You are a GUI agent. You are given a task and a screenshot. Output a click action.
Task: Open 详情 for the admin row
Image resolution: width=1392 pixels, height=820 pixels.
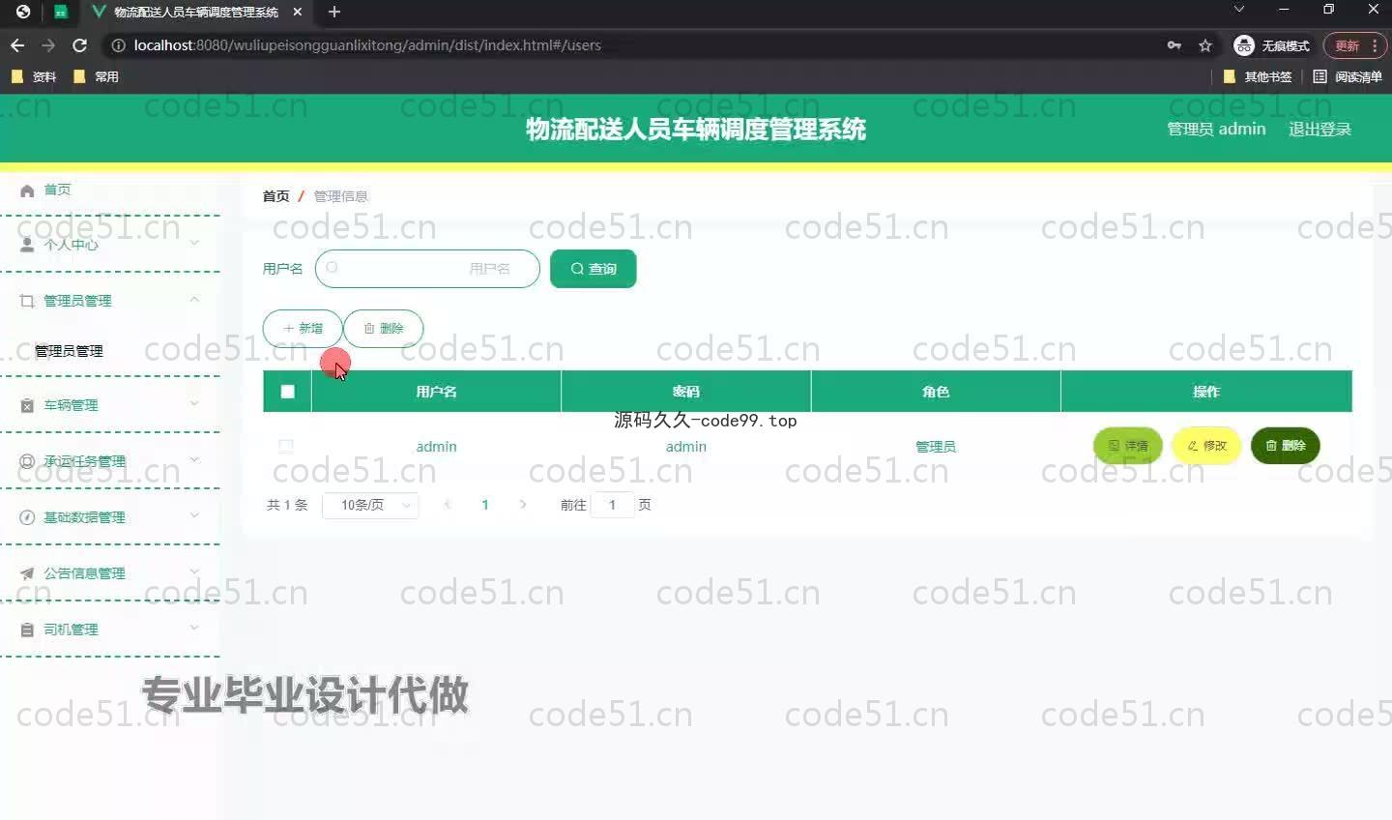coord(1128,446)
